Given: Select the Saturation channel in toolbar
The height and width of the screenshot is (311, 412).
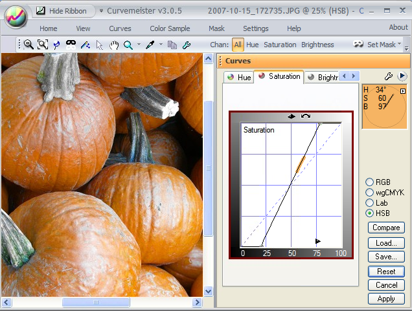Looking at the screenshot, I should pos(280,45).
